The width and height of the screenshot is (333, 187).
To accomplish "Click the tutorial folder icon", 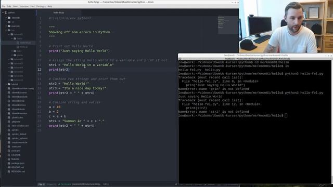I will [9, 84].
